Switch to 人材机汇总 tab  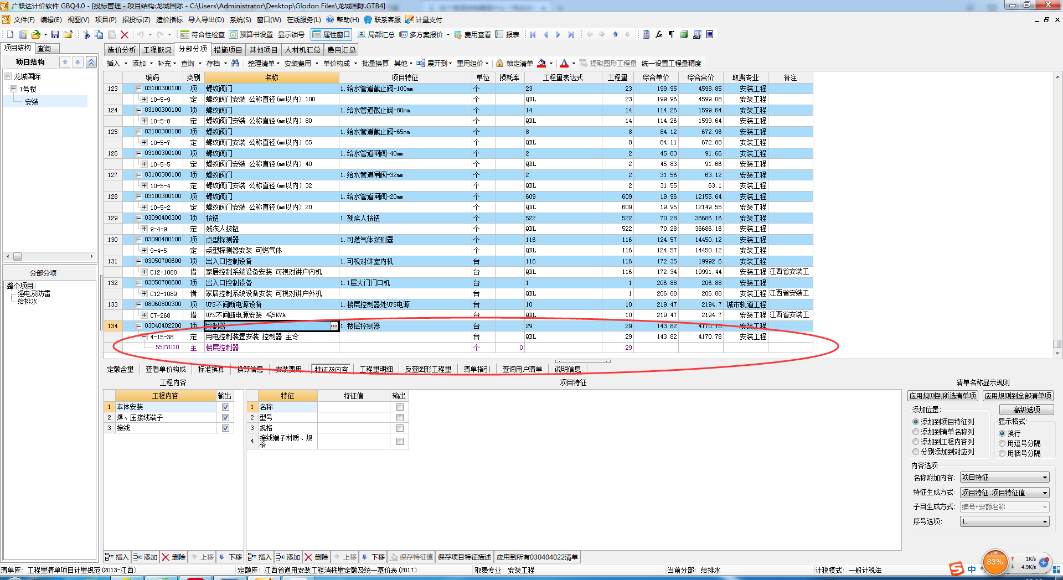(303, 50)
